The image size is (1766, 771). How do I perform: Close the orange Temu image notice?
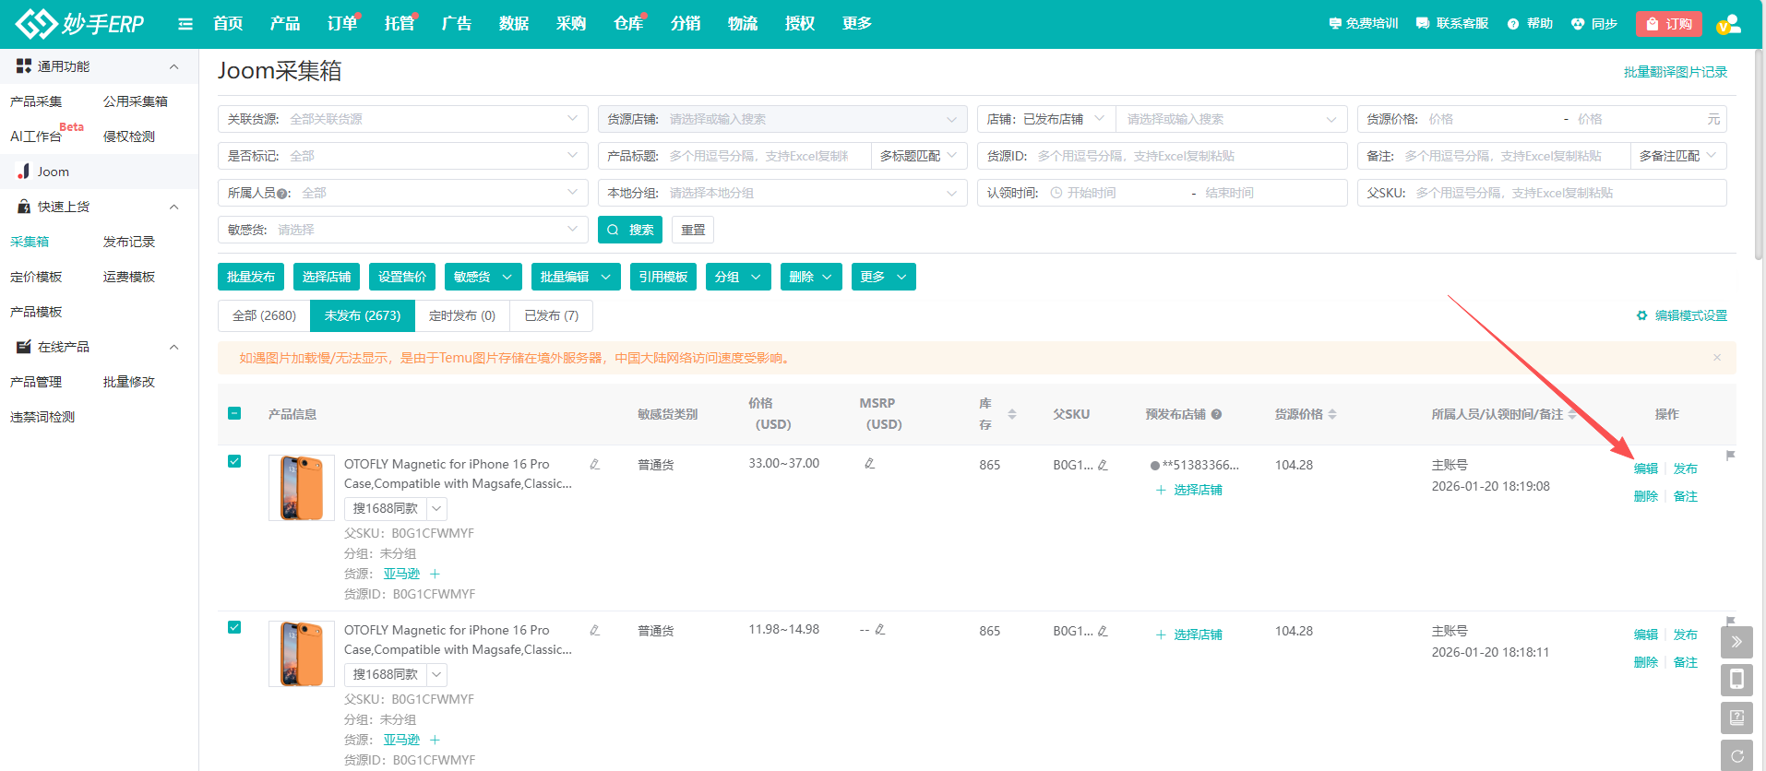click(x=1717, y=358)
